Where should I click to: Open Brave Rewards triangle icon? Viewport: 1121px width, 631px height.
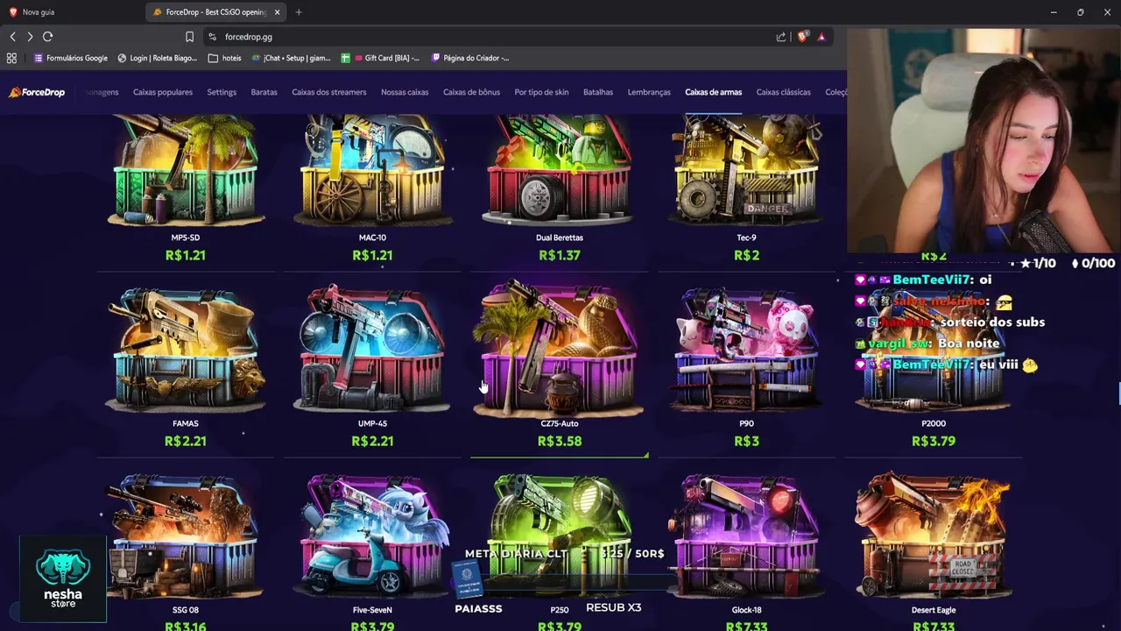point(821,37)
